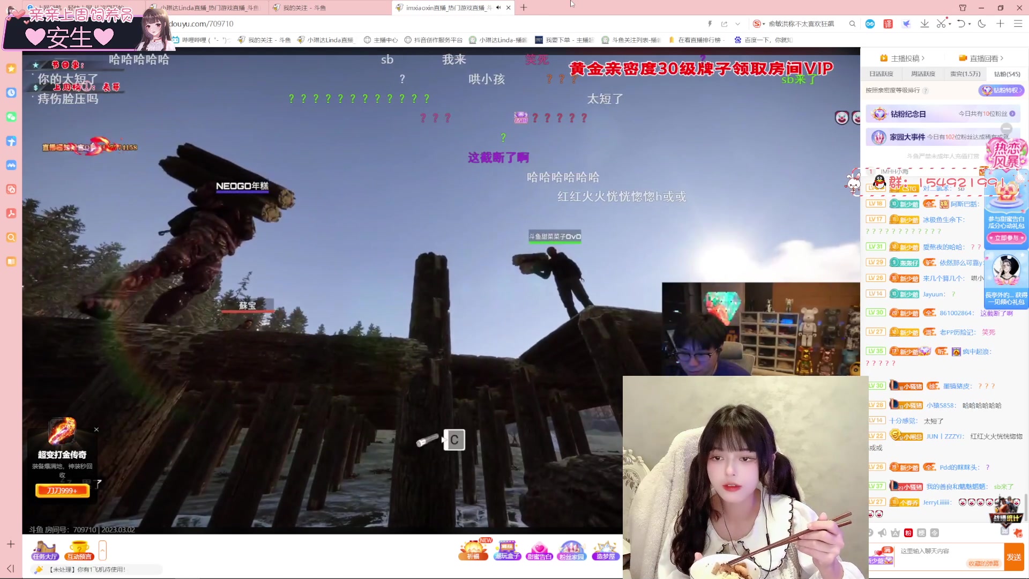Click the crown noble danmaku icon
This screenshot has height=579, width=1029.
pyautogui.click(x=896, y=533)
